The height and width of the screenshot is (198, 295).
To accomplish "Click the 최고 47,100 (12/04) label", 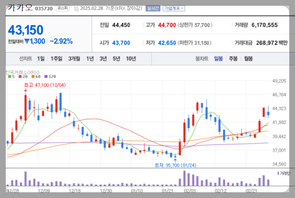I will [x=45, y=85].
